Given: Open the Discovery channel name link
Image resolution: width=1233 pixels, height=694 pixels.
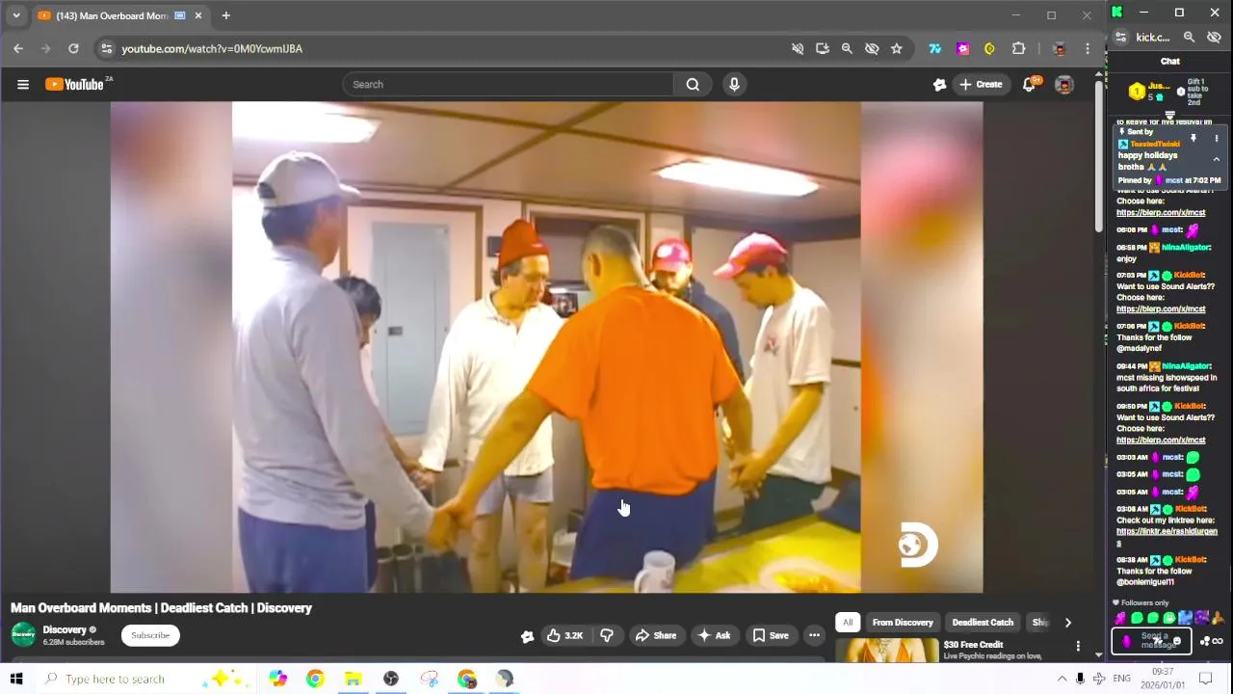Looking at the screenshot, I should point(65,629).
